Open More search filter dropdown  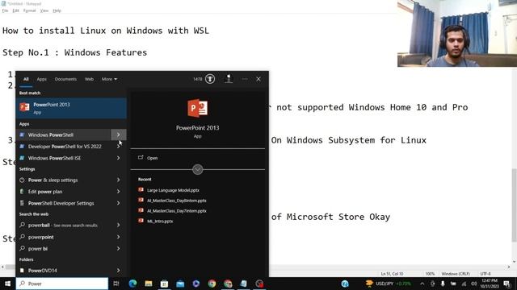click(x=109, y=79)
